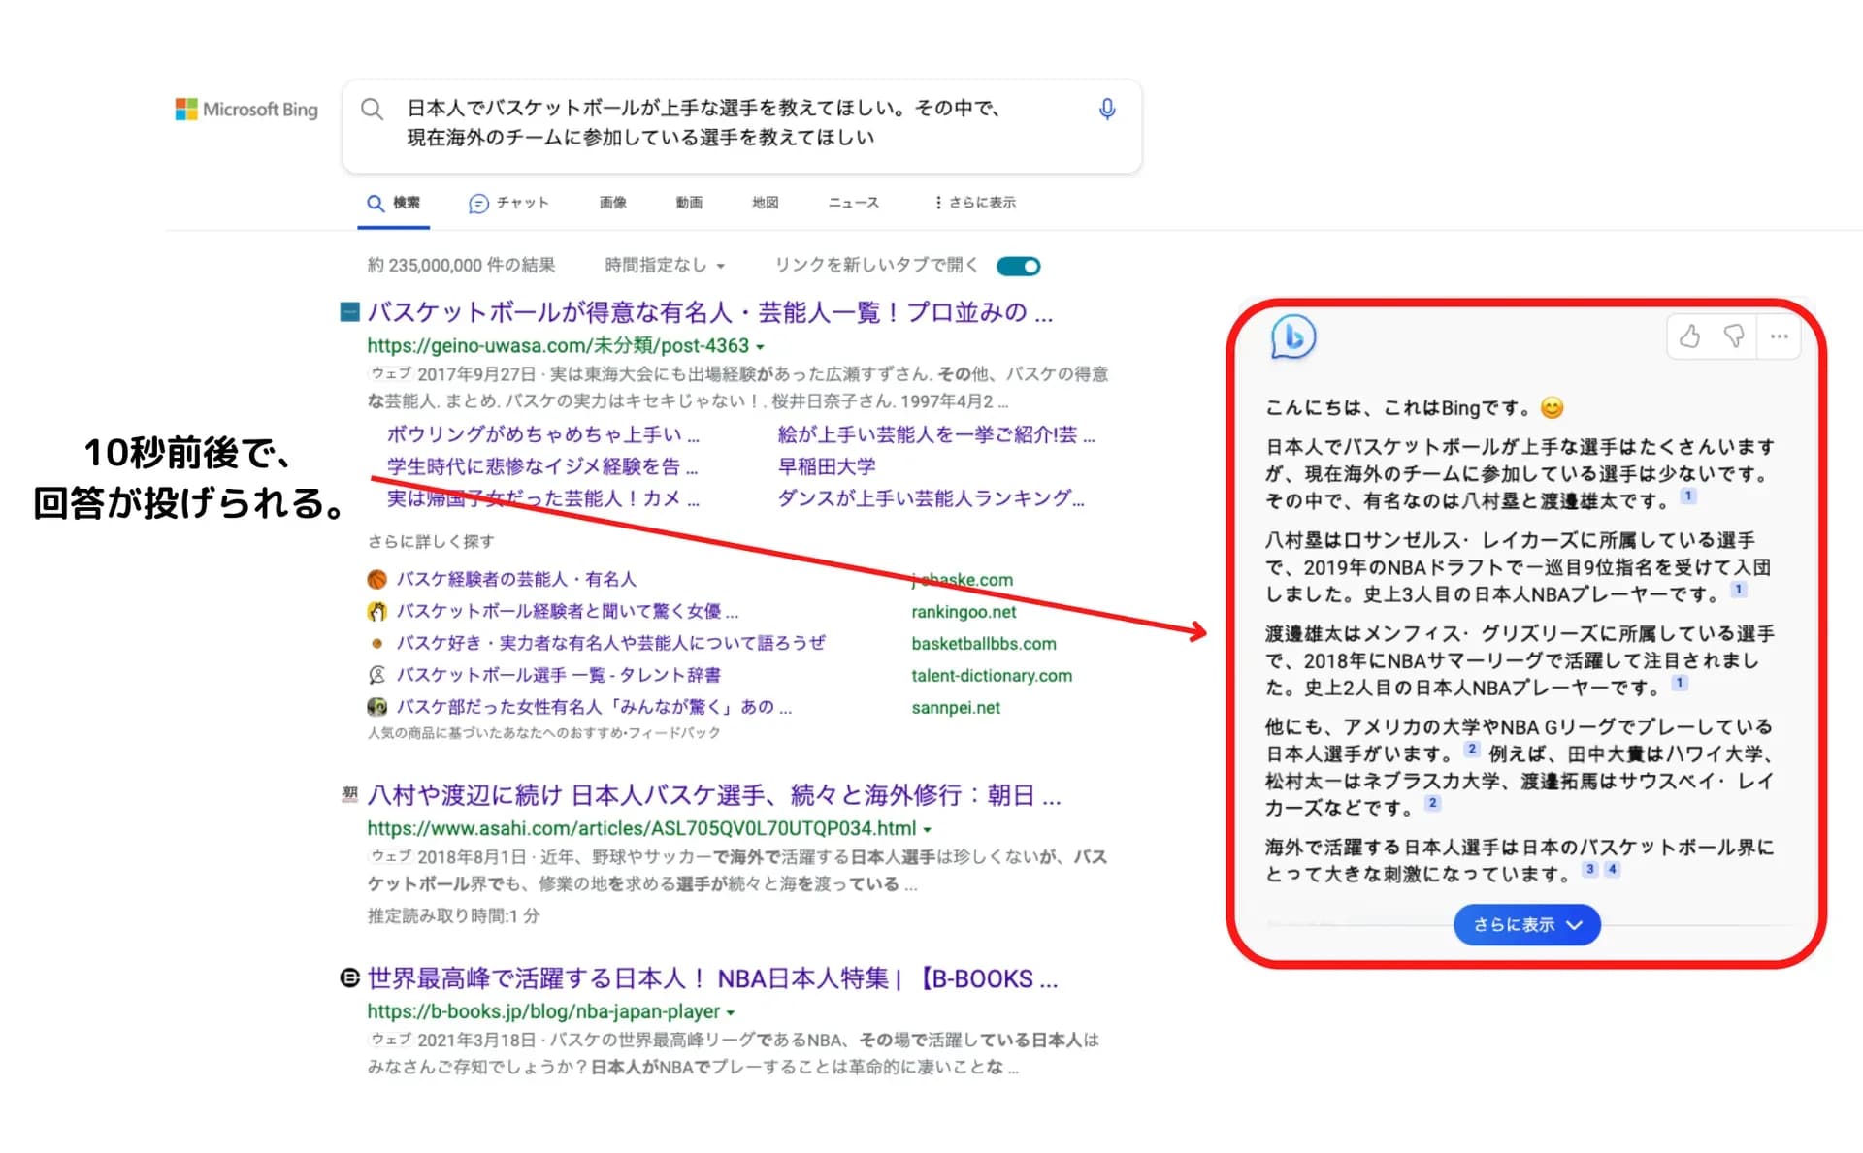The width and height of the screenshot is (1863, 1153).
Task: Expand さらに表示 button in Bing answer
Action: pyautogui.click(x=1526, y=924)
